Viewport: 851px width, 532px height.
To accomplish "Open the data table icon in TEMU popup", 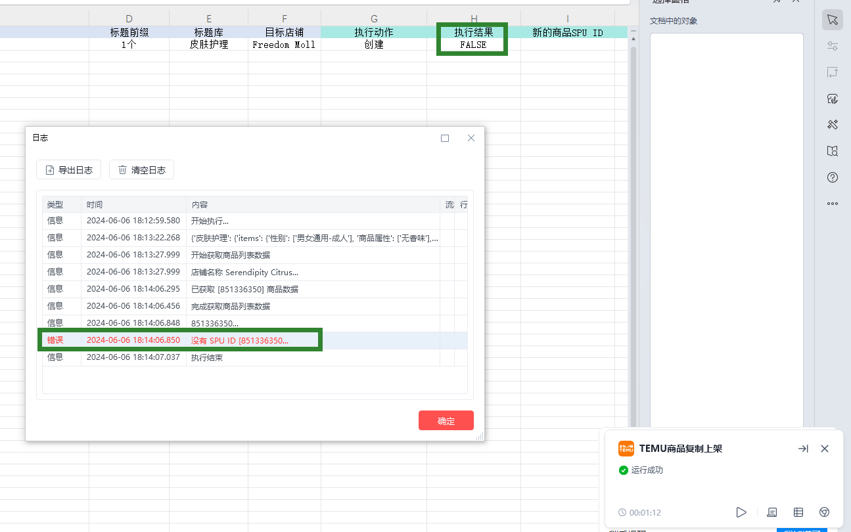I will pyautogui.click(x=798, y=512).
